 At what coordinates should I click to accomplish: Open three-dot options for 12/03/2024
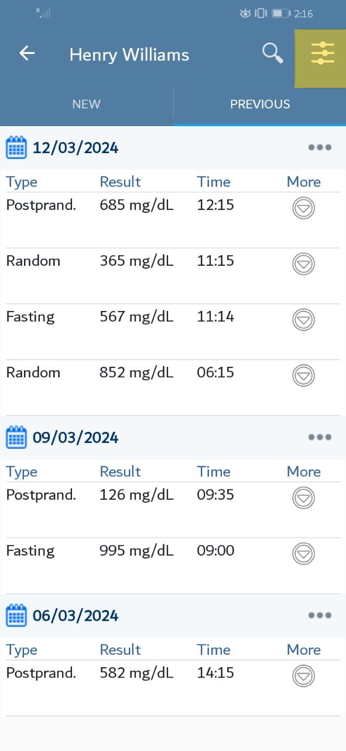[x=320, y=147]
